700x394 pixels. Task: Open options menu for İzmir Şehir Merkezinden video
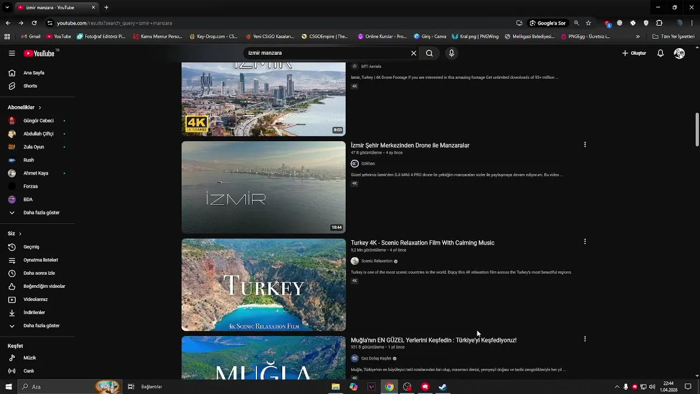click(x=585, y=144)
